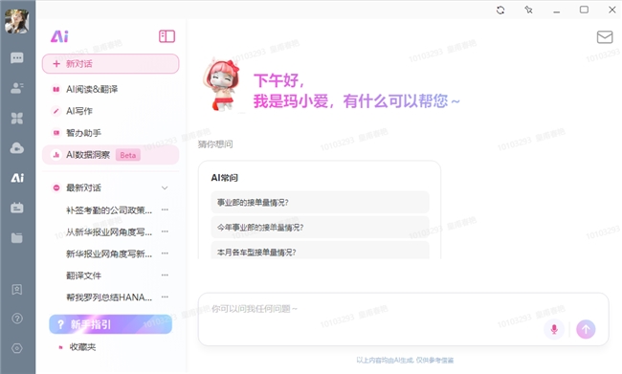Open more options for 翻译文件 conversation
Screen dimensions: 622x374
165,275
